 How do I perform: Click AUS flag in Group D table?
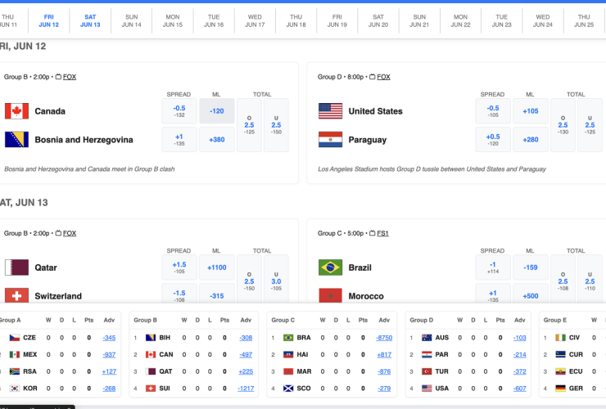pos(427,338)
